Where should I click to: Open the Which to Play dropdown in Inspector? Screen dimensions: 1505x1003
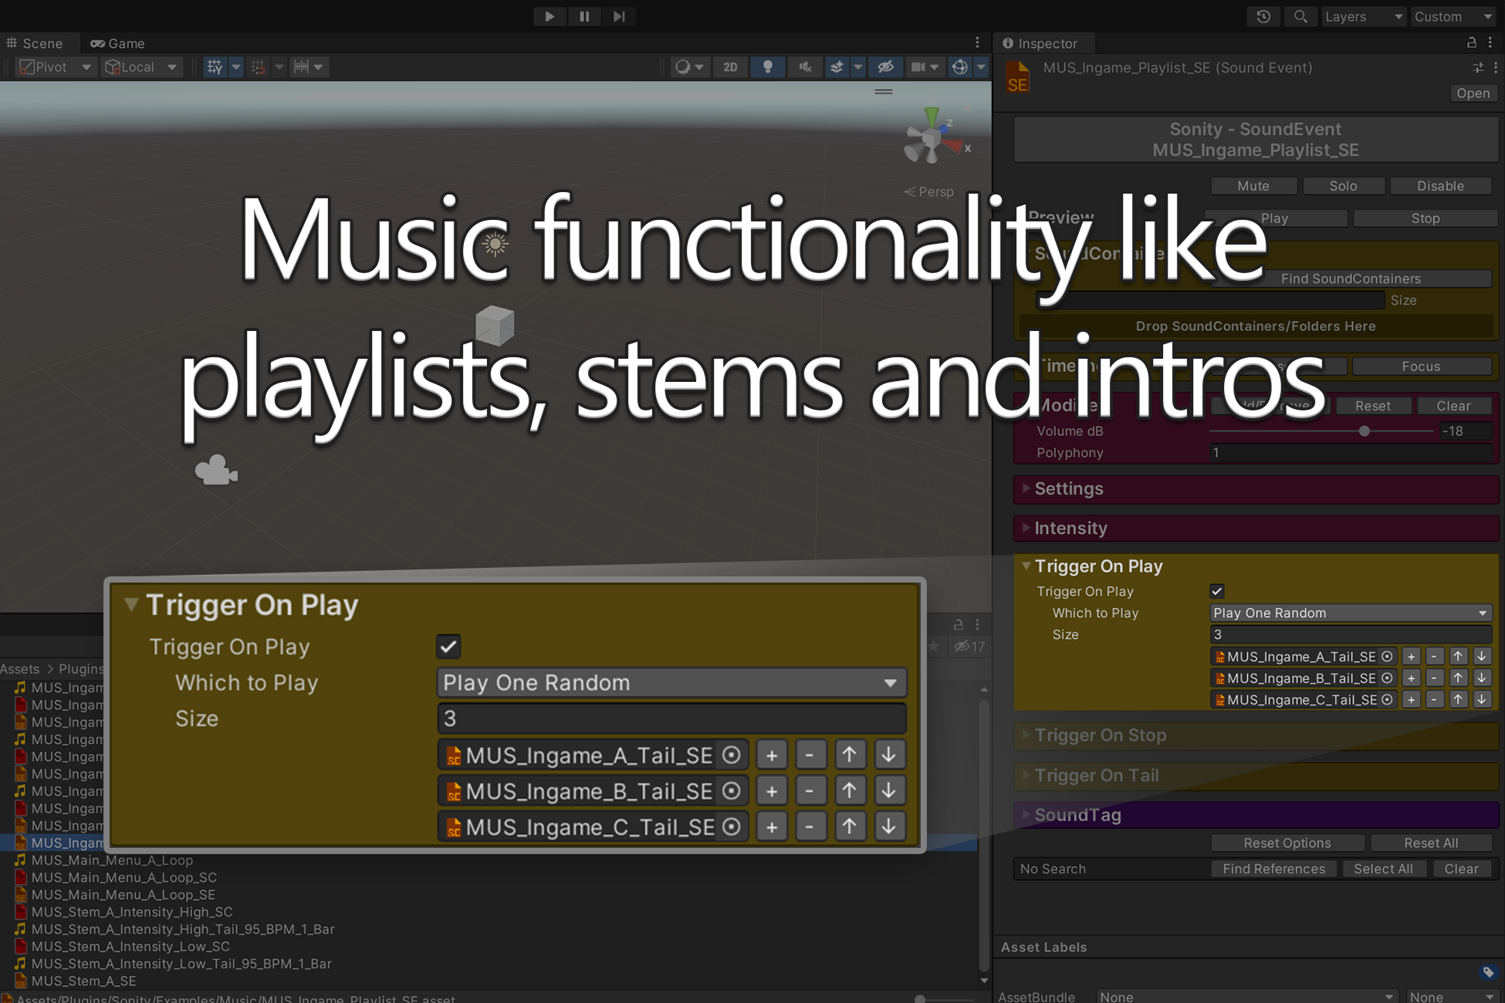point(1350,613)
